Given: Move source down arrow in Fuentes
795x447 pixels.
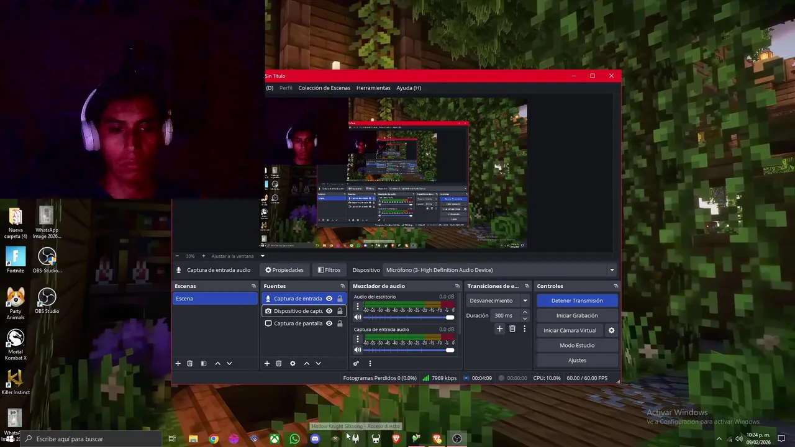Looking at the screenshot, I should click(318, 363).
